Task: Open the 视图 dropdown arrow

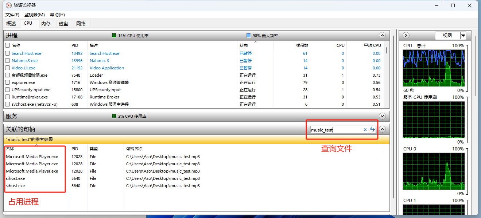Action: (463, 36)
